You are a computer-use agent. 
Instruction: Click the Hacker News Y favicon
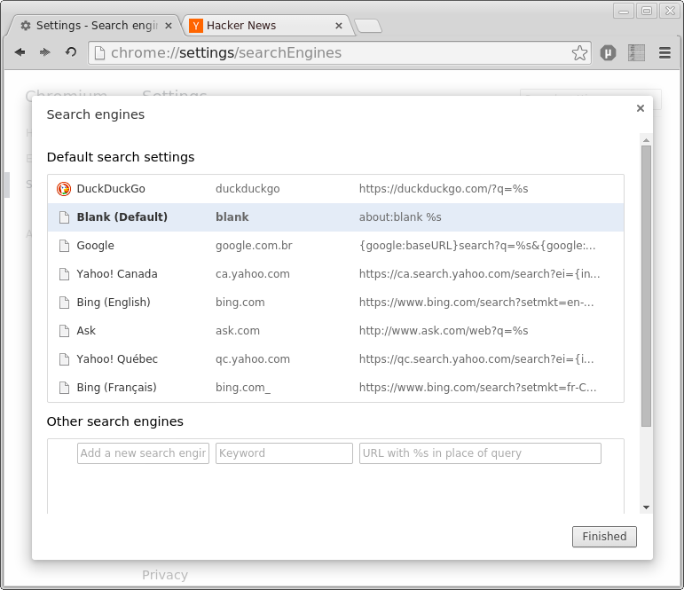[x=196, y=26]
